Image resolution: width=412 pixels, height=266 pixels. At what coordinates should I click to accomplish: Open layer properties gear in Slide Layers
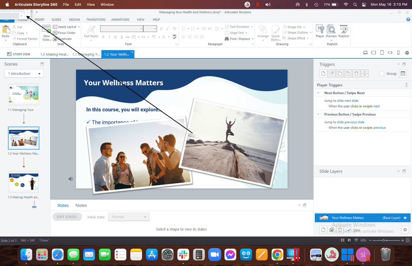coord(405,230)
